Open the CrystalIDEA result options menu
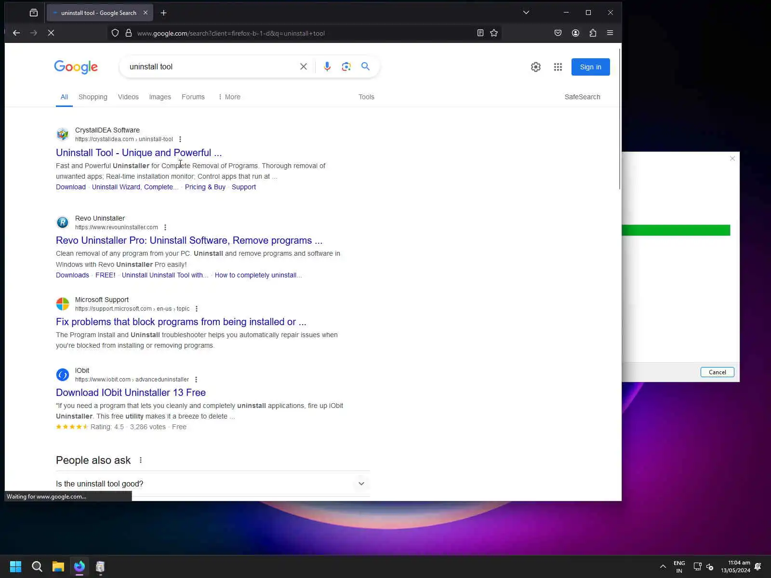The image size is (771, 578). [x=180, y=139]
